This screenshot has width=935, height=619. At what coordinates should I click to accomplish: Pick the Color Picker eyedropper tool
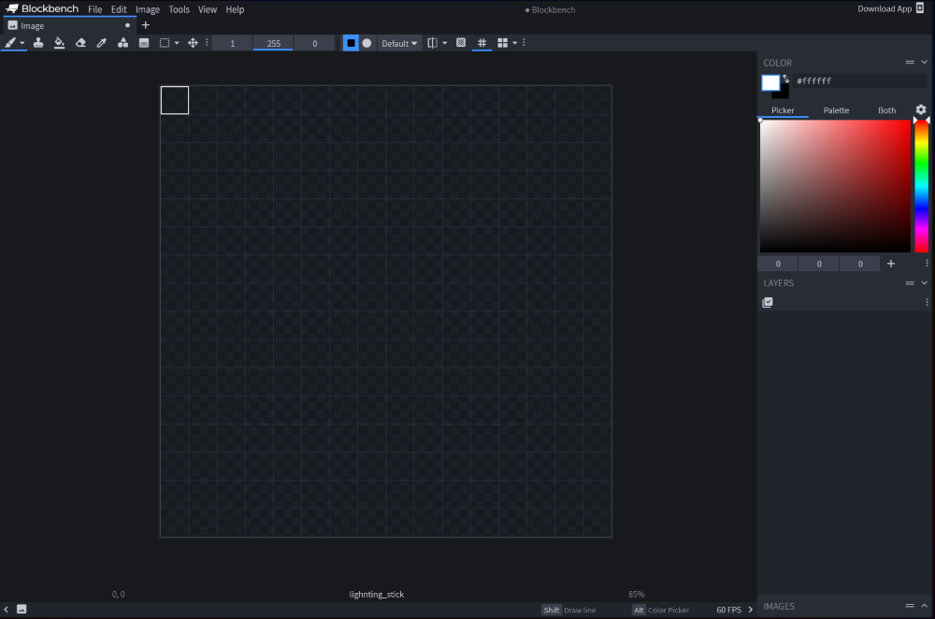(x=102, y=43)
